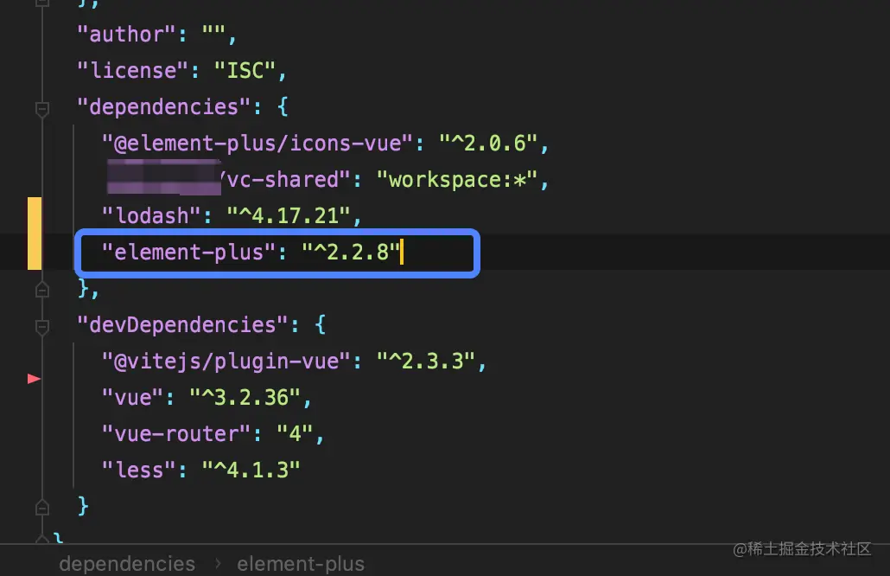The image size is (890, 576).
Task: Click the "less" key
Action: pyautogui.click(x=139, y=470)
